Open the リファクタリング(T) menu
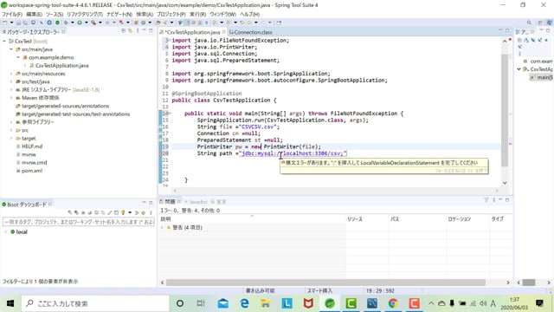The width and height of the screenshot is (554, 312). (85, 14)
